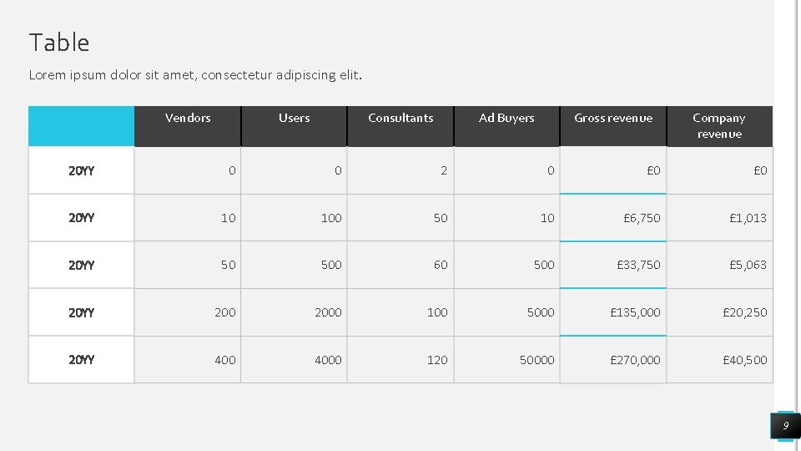
Task: Click the Vendors column header
Action: pyautogui.click(x=188, y=119)
